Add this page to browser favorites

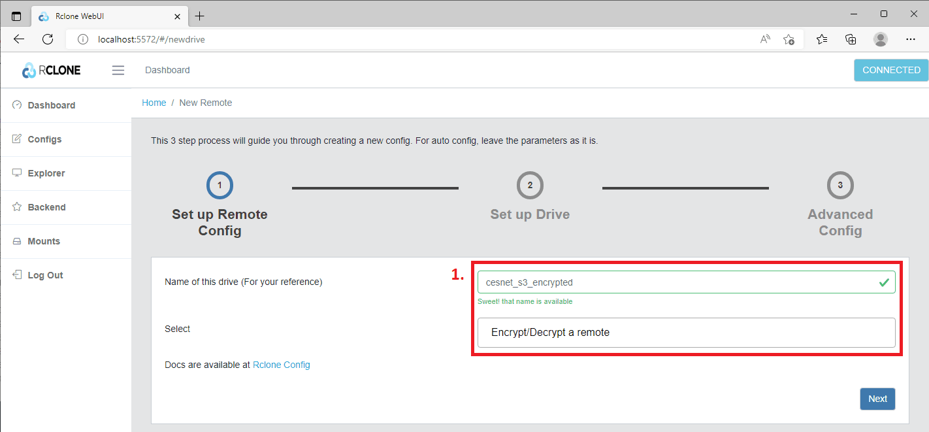[x=789, y=39]
